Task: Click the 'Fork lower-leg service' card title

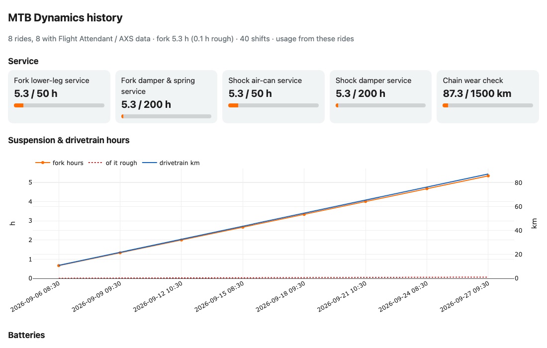Action: click(x=52, y=81)
